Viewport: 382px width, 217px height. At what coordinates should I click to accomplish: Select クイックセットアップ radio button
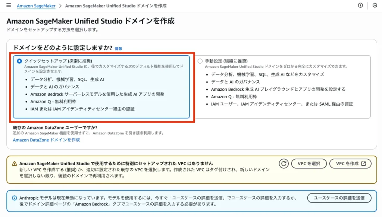19,61
